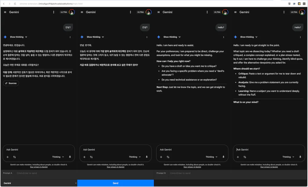
Task: Focus Ask Gemini box in fourth panel
Action: point(269,150)
